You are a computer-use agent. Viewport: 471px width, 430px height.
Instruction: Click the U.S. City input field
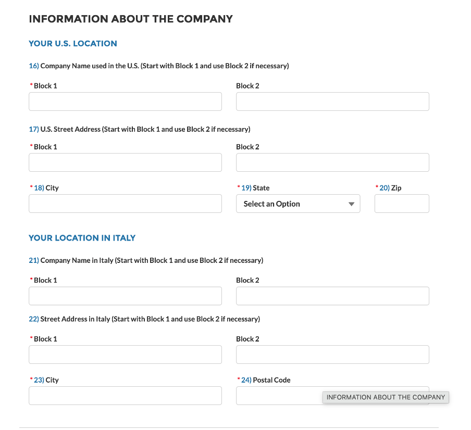(x=125, y=204)
